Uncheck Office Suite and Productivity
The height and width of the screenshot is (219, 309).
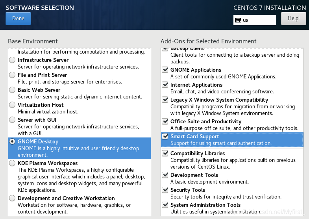[165, 121]
